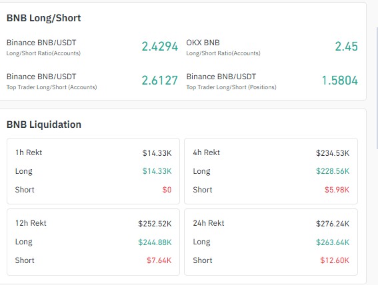Click the BNB Liquidation section heading
Image resolution: width=378 pixels, height=285 pixels.
coord(44,125)
